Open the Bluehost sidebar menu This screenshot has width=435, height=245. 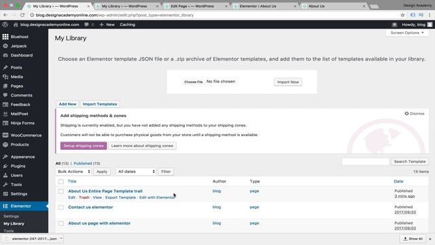point(19,37)
